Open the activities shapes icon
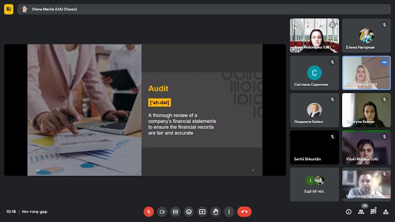Image resolution: width=395 pixels, height=222 pixels. pyautogui.click(x=386, y=212)
